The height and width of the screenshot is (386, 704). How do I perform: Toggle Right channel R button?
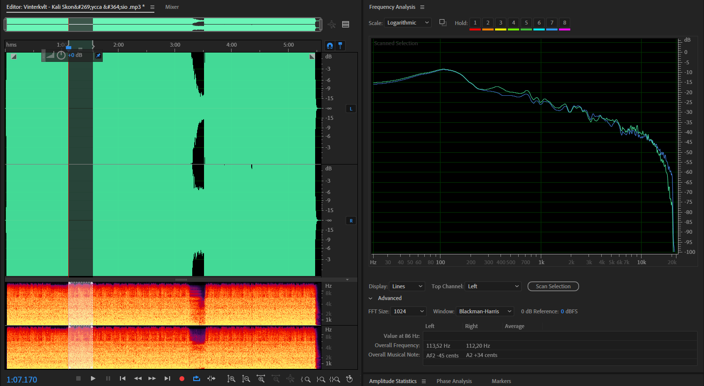click(351, 221)
